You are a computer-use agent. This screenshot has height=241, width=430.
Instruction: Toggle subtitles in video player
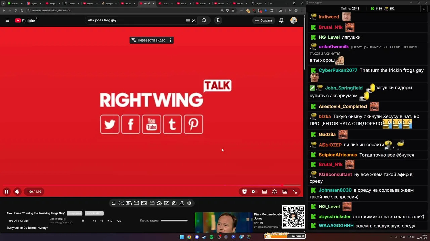click(x=265, y=192)
